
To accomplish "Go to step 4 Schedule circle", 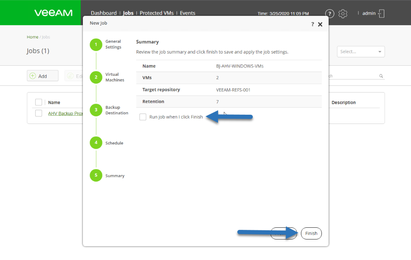I will (96, 143).
